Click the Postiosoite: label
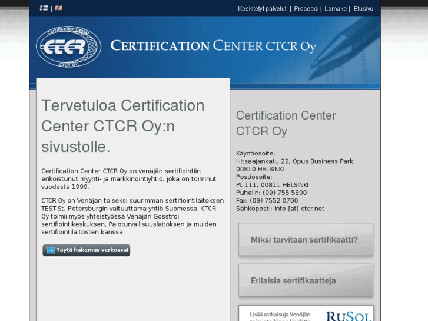Viewport: 428px width, 321px height. tap(254, 177)
